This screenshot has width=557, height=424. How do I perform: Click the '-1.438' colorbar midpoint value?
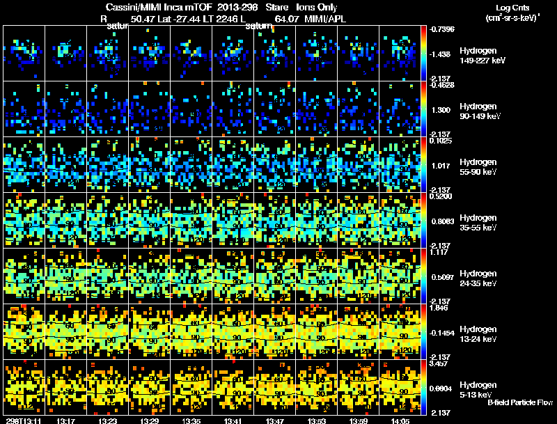(x=439, y=54)
